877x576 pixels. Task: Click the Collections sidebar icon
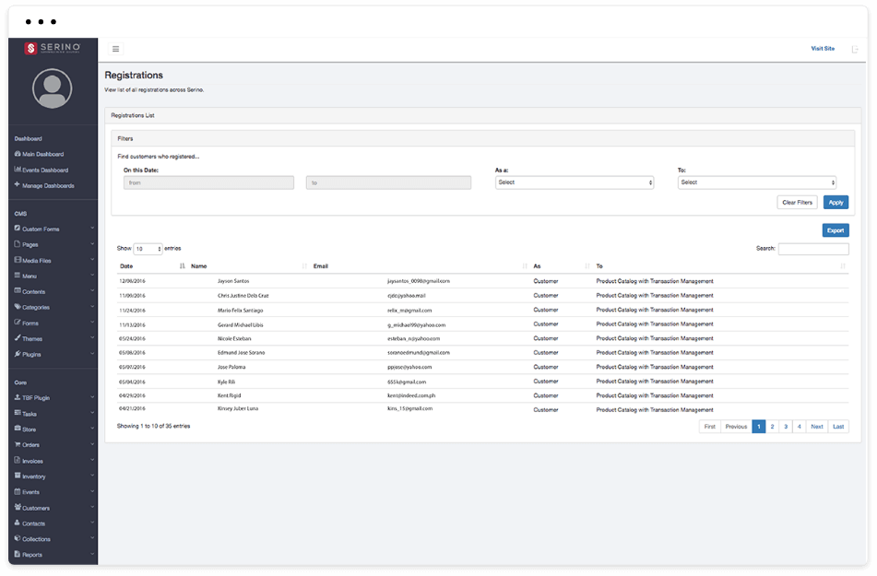(x=18, y=538)
